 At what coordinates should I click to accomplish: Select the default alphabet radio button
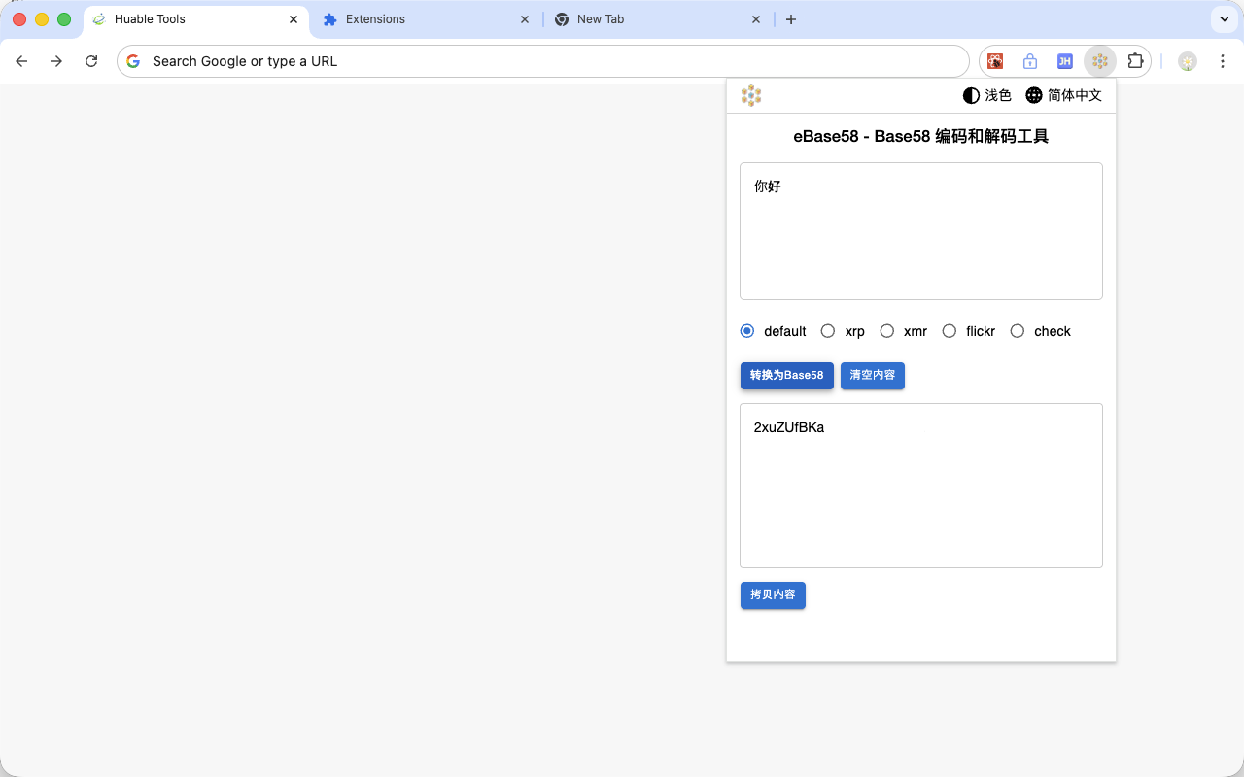pyautogui.click(x=747, y=331)
